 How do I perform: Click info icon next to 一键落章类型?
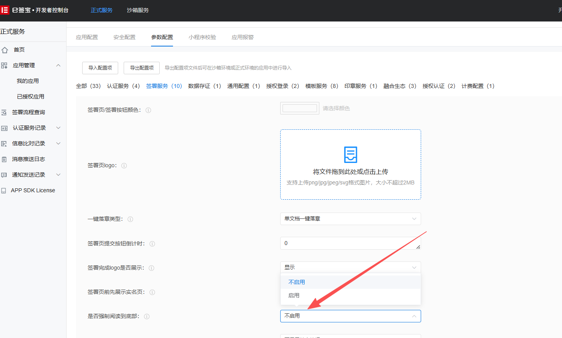[130, 219]
